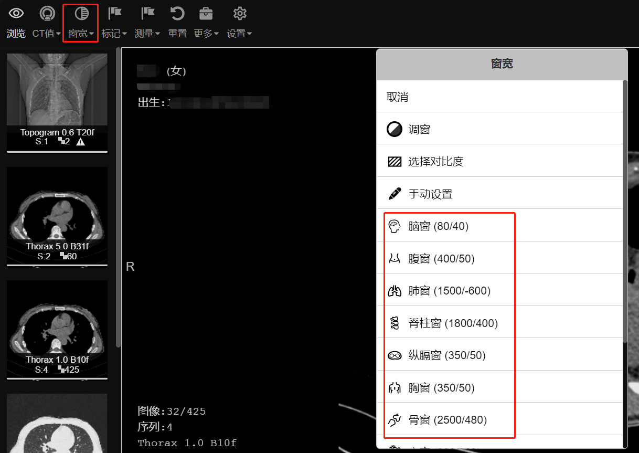Click the 脑窗 brain icon
This screenshot has width=639, height=453.
[394, 226]
